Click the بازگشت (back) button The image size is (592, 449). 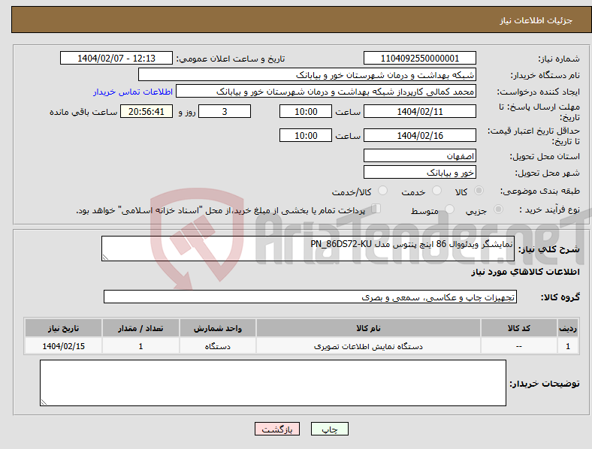tap(277, 429)
